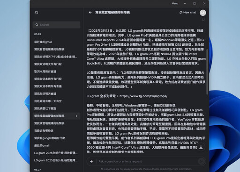Start a New chat
The height and width of the screenshot is (172, 240).
[187, 12]
